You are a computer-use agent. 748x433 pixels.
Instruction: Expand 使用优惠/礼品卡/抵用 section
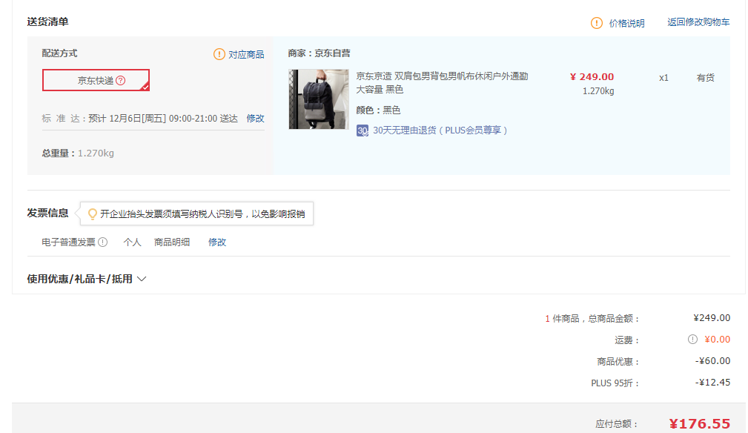86,279
